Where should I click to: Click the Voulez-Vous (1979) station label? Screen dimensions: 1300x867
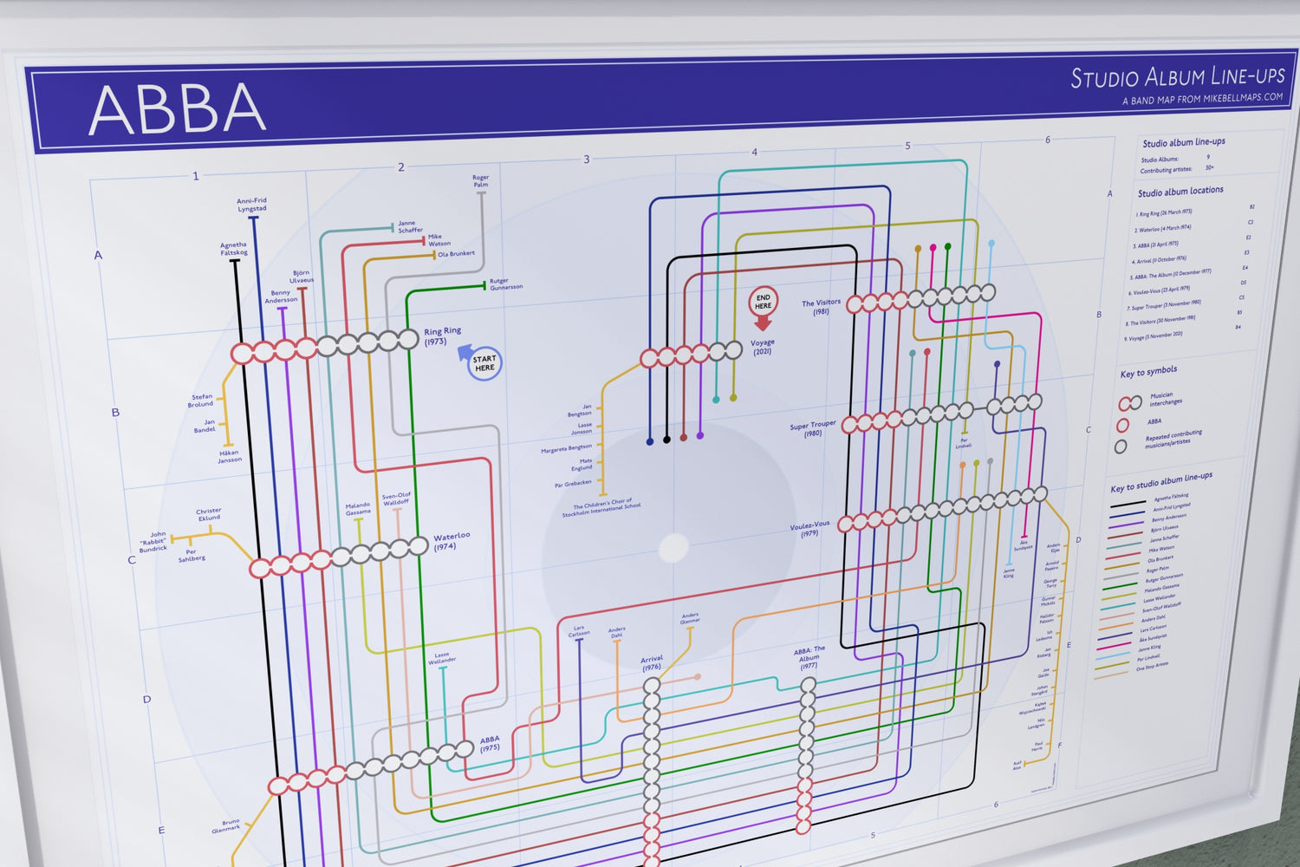pyautogui.click(x=809, y=529)
